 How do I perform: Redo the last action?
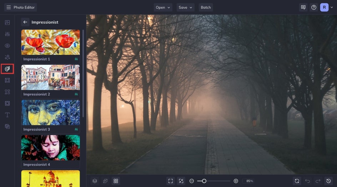318,181
